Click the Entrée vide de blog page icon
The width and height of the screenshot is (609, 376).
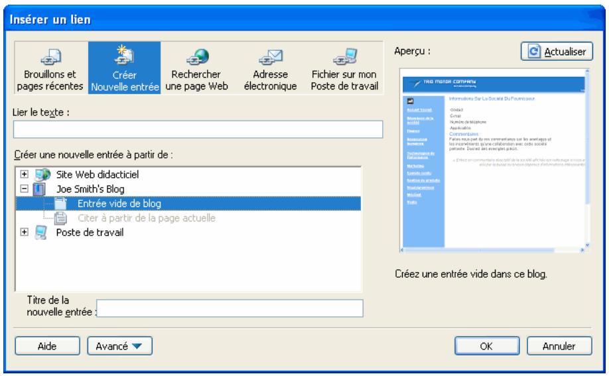click(x=60, y=204)
